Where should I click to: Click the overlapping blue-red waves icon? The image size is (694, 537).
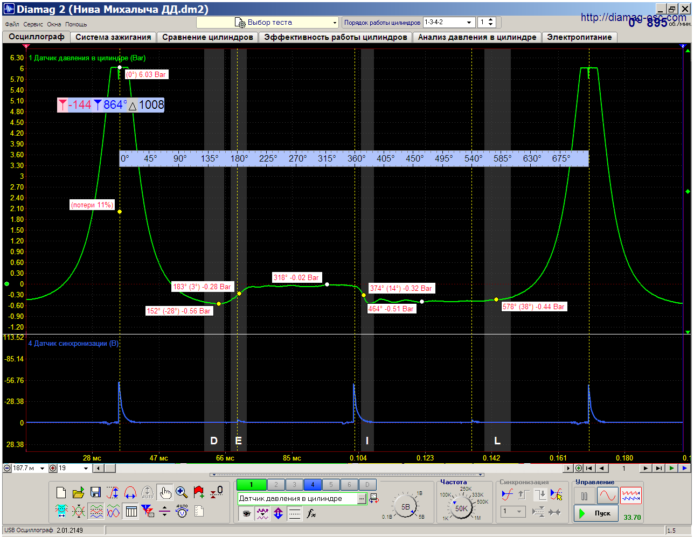(113, 511)
